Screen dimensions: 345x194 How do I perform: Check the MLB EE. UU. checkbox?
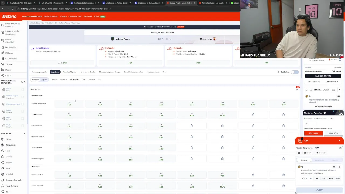point(23,126)
